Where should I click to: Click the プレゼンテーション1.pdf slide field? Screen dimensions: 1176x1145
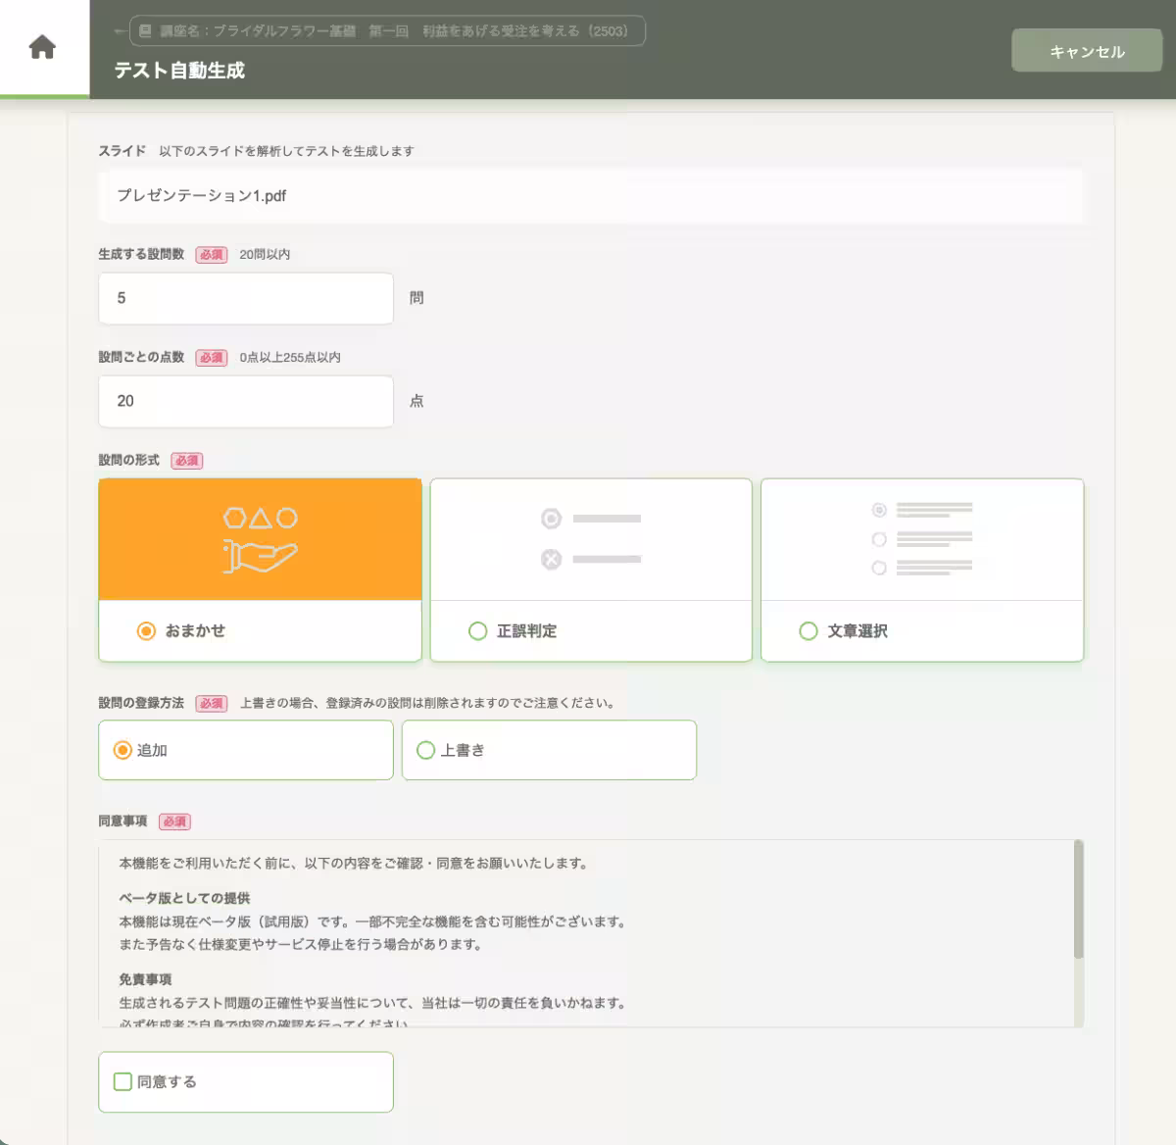(591, 196)
